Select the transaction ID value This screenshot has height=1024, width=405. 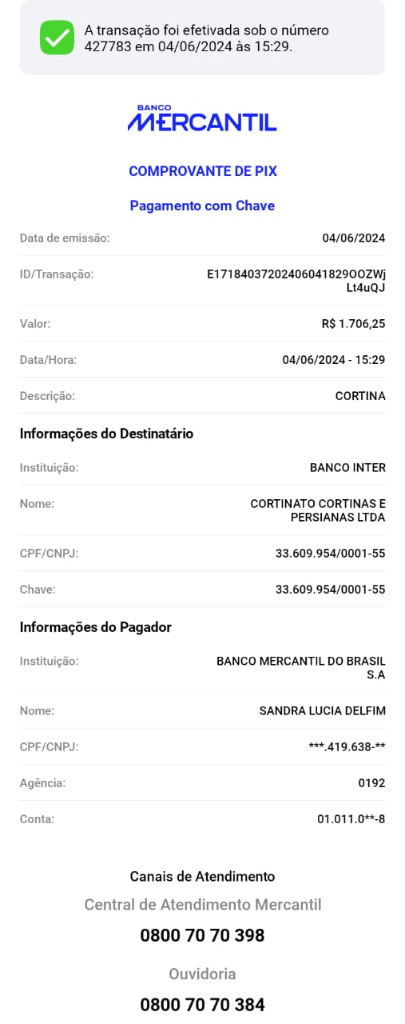pyautogui.click(x=296, y=281)
